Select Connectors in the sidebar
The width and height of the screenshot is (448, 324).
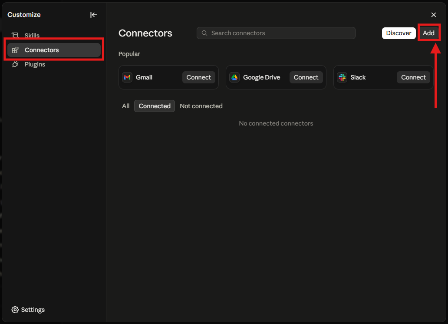tap(54, 50)
